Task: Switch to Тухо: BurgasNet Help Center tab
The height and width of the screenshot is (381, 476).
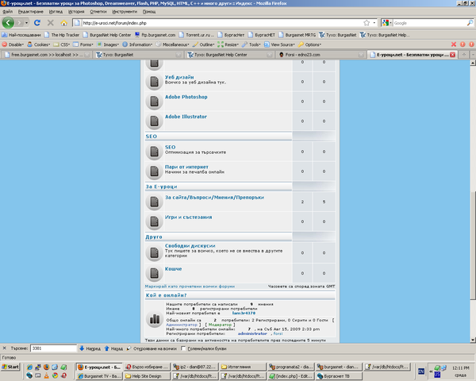Action: [229, 55]
